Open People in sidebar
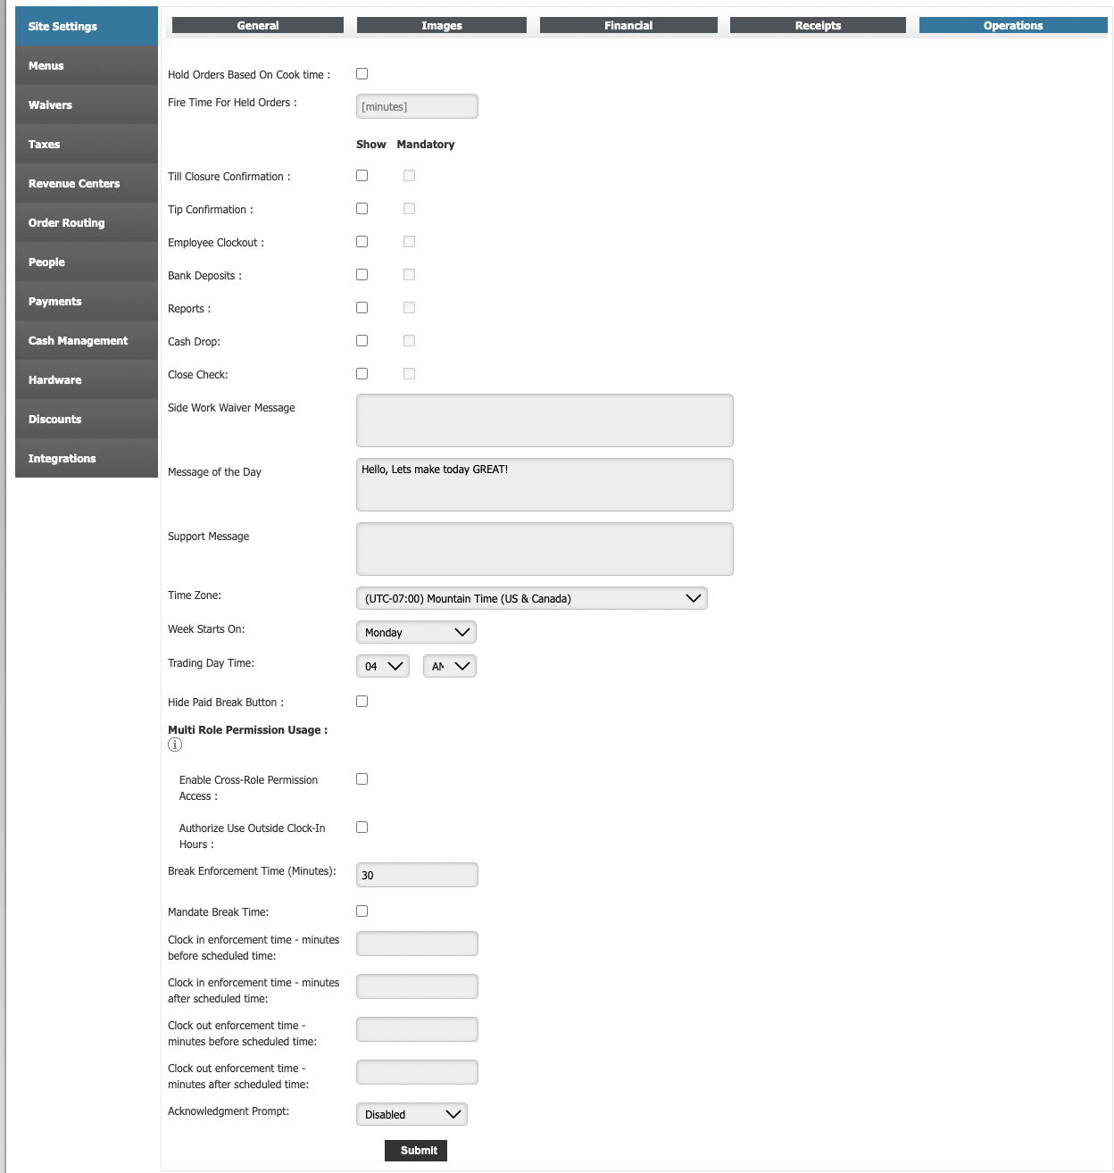This screenshot has width=1114, height=1173. (x=87, y=262)
